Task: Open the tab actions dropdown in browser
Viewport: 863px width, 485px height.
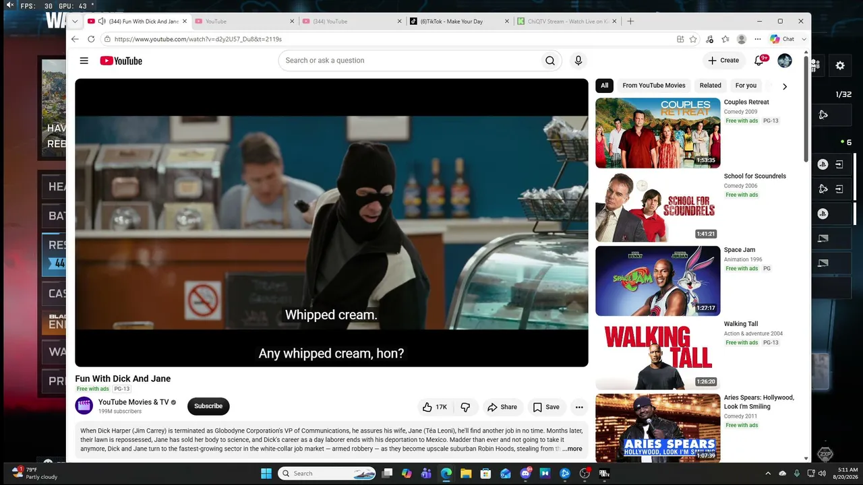Action: click(76, 22)
